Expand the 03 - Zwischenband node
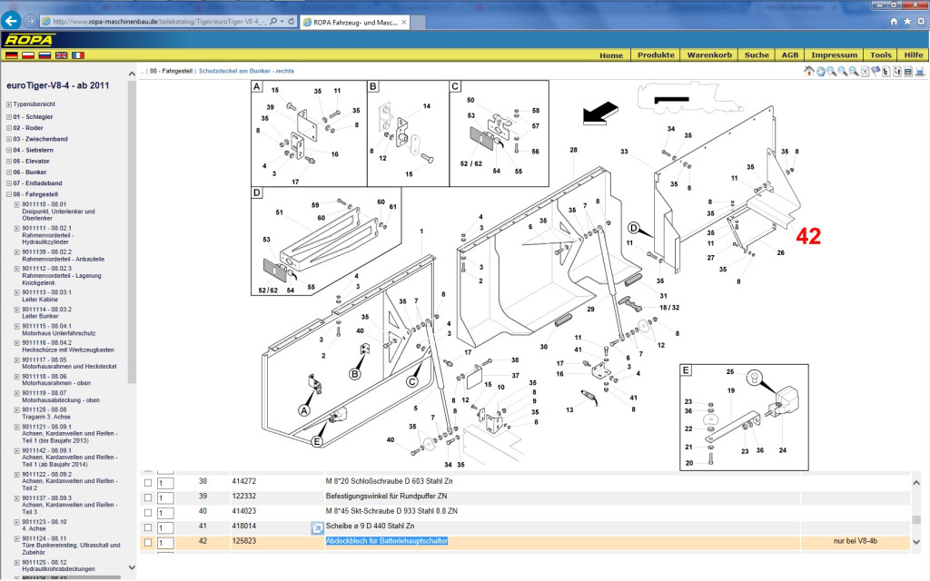Screen dimensions: 930x581 (x=9, y=139)
